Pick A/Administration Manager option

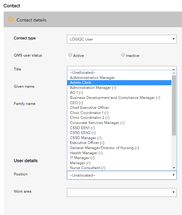(92, 78)
